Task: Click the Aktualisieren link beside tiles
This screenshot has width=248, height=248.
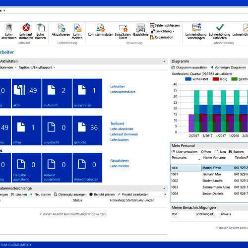Action: click(x=120, y=161)
